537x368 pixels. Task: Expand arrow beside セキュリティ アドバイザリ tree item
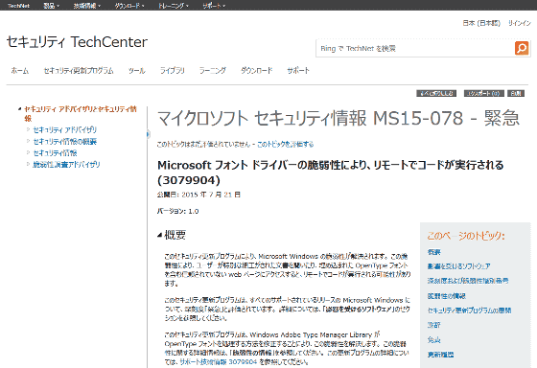point(29,129)
